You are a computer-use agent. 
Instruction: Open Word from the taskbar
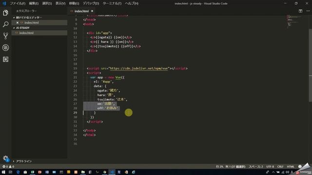(x=47, y=172)
